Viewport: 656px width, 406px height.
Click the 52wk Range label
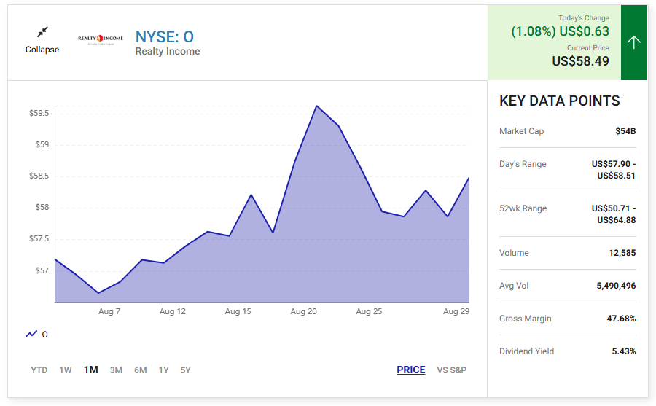click(x=523, y=208)
